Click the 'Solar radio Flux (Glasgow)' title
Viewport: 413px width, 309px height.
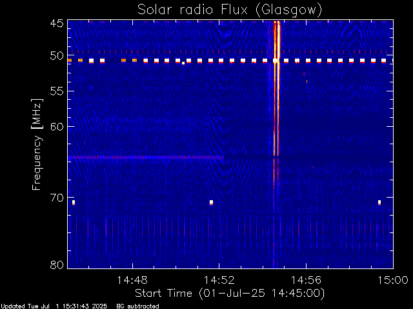point(230,10)
